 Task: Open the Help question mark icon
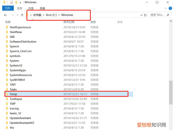[x=170, y=8]
